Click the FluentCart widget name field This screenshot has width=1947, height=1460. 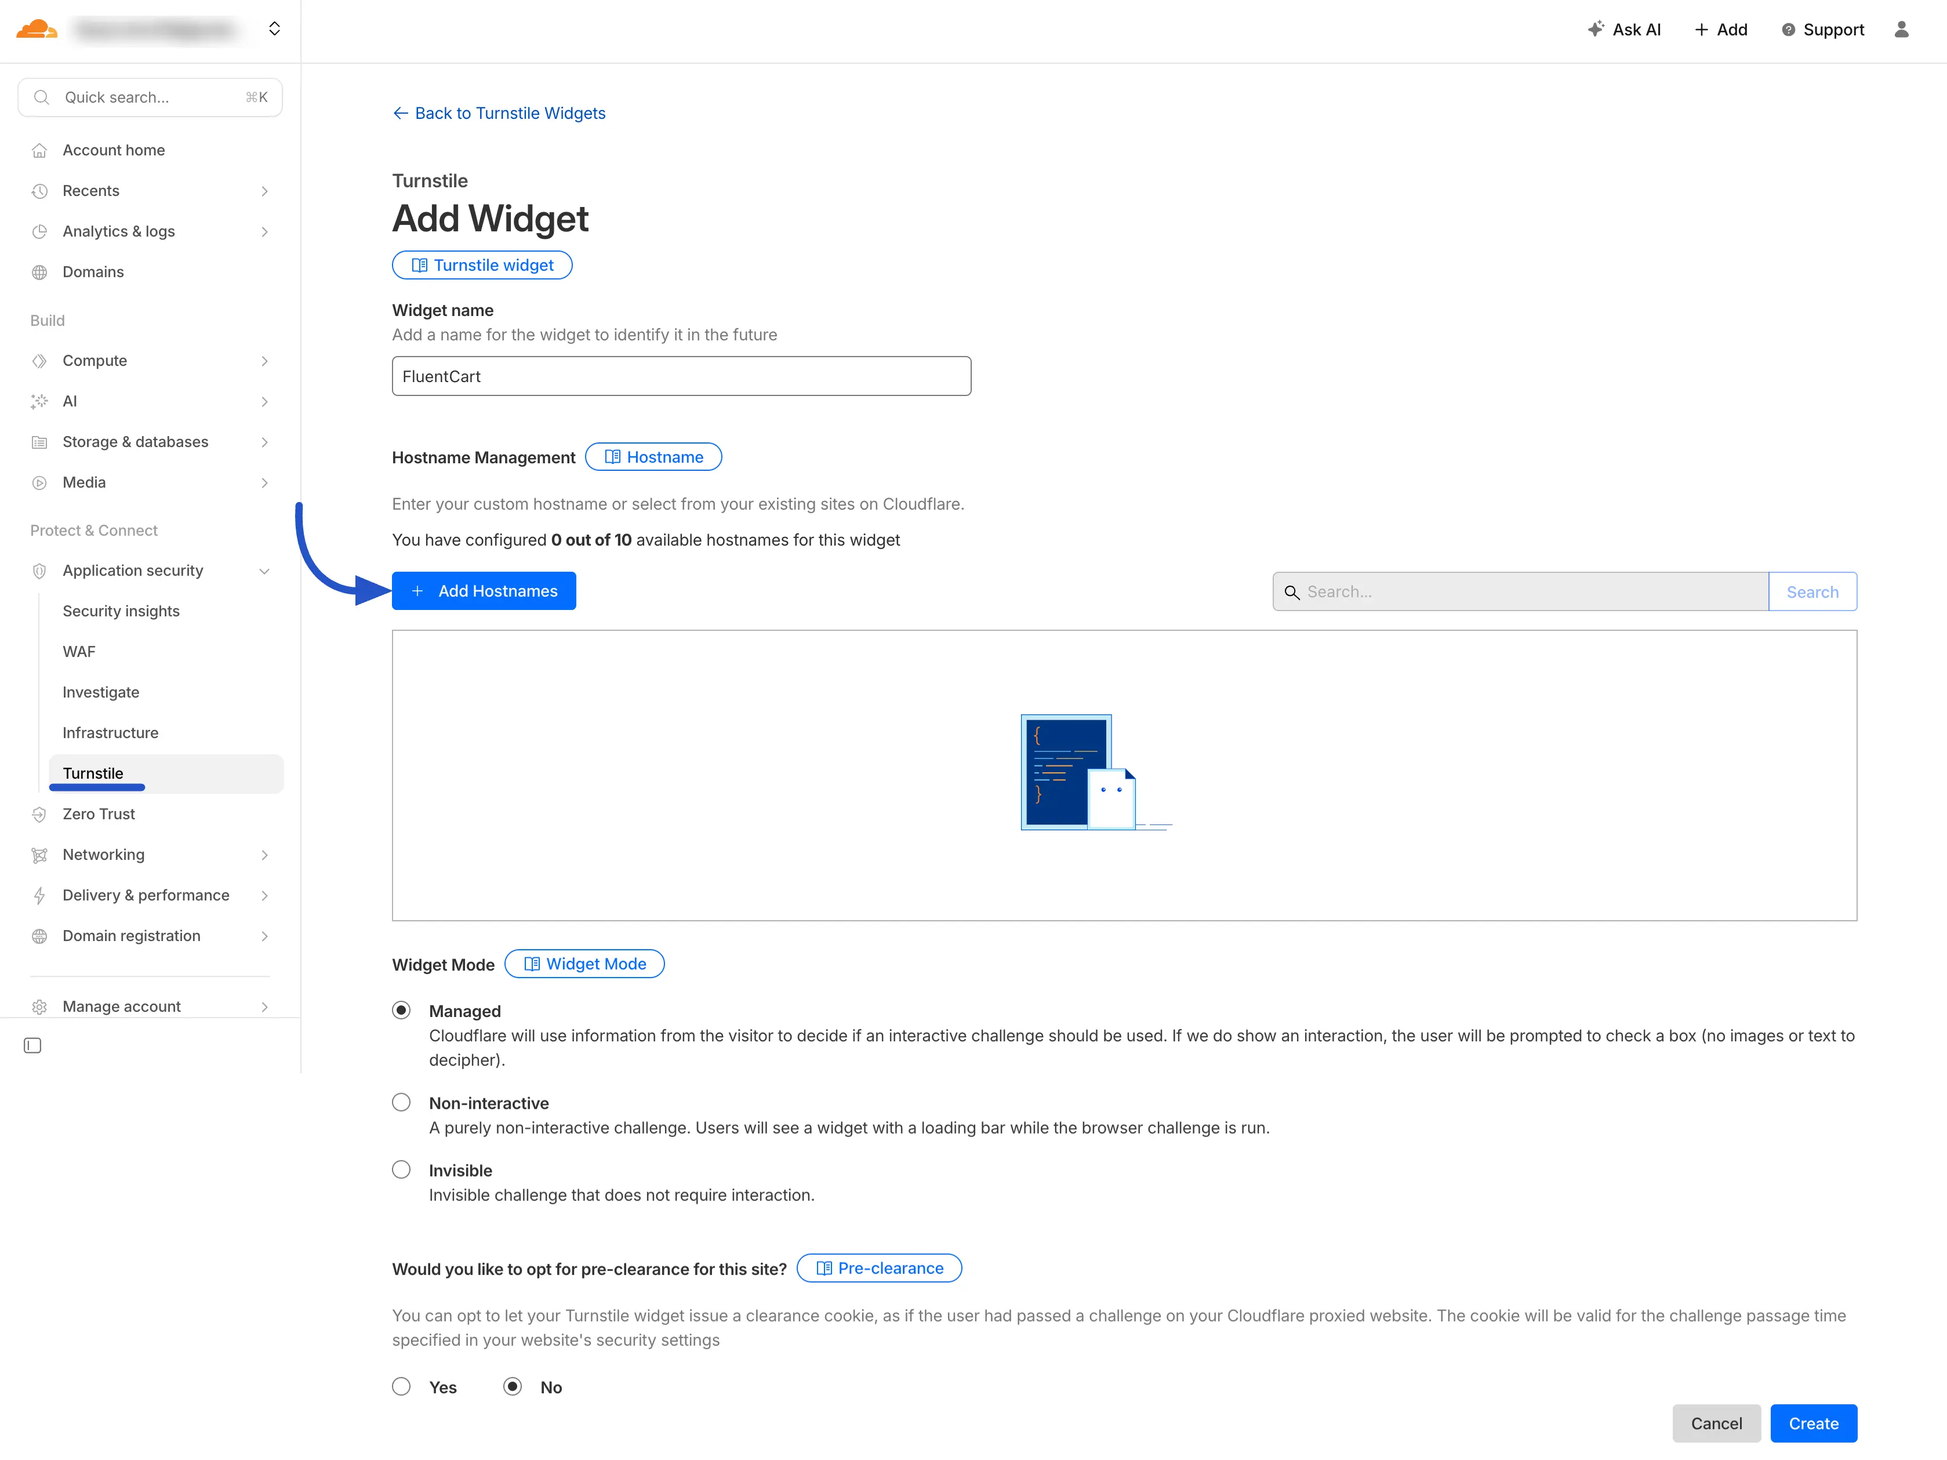[x=681, y=376]
